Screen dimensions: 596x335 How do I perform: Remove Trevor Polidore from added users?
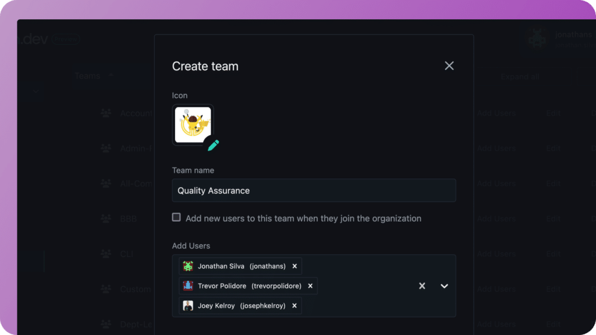tap(310, 286)
